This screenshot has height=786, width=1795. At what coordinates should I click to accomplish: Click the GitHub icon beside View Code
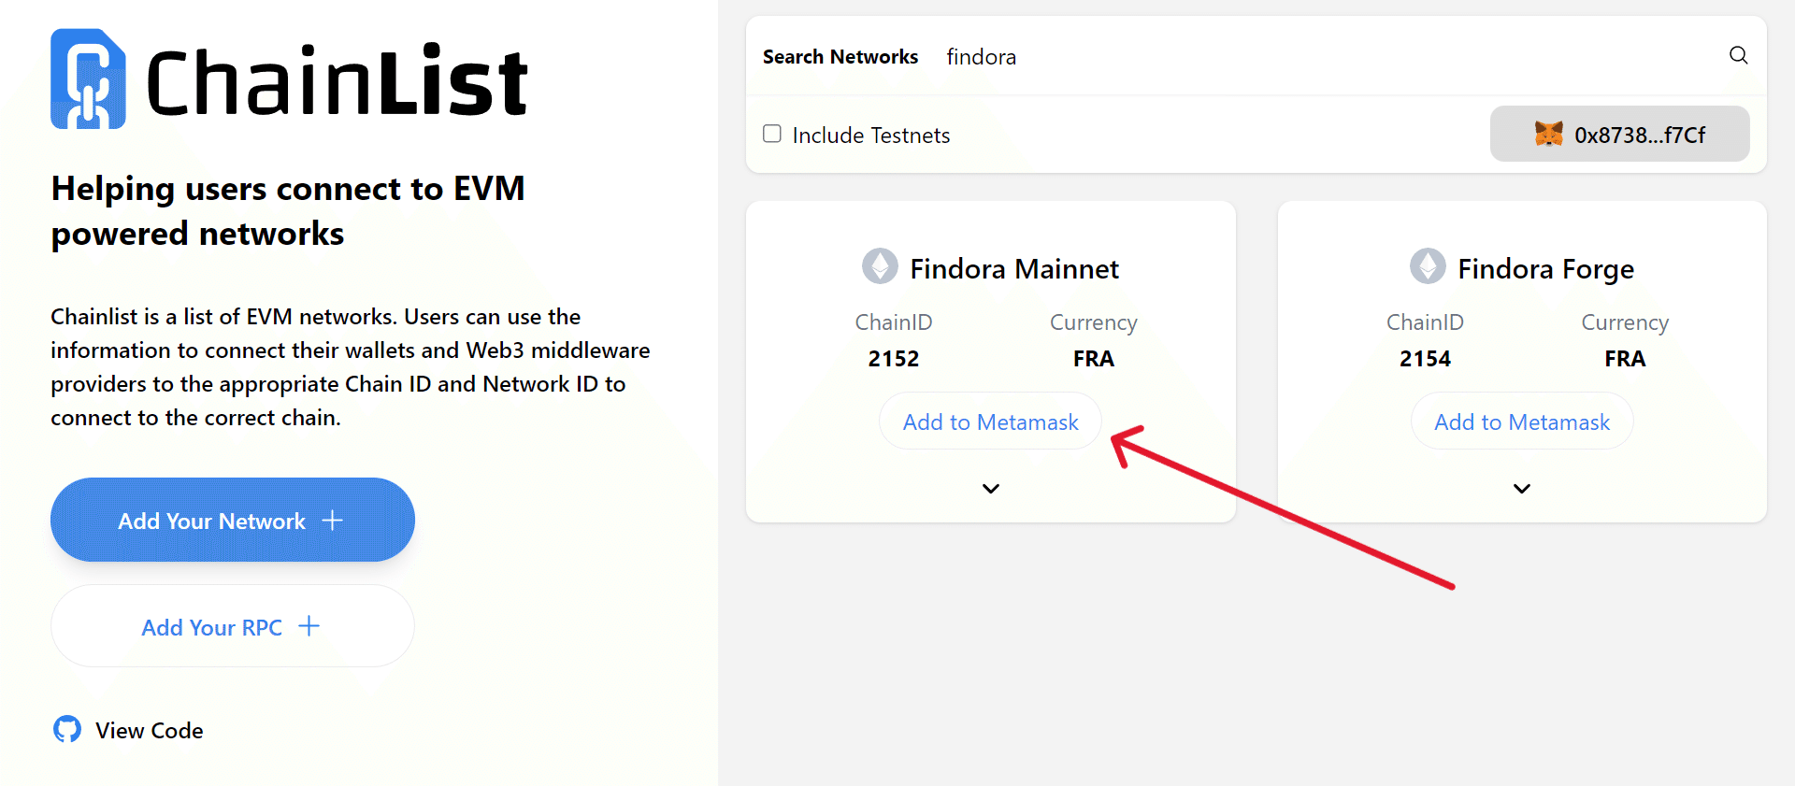click(x=67, y=729)
